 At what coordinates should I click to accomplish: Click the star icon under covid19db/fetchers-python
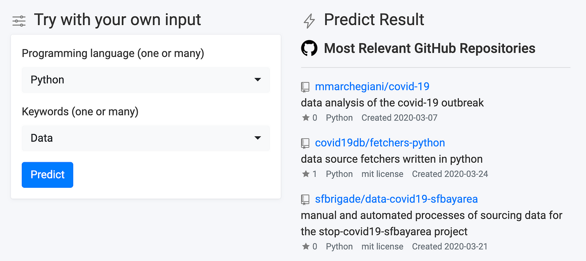tap(306, 174)
